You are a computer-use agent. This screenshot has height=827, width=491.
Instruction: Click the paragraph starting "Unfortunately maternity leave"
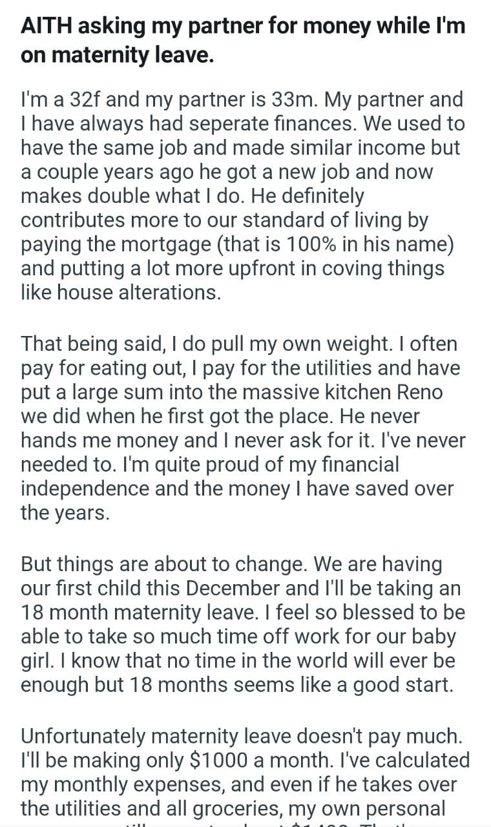pos(242,771)
